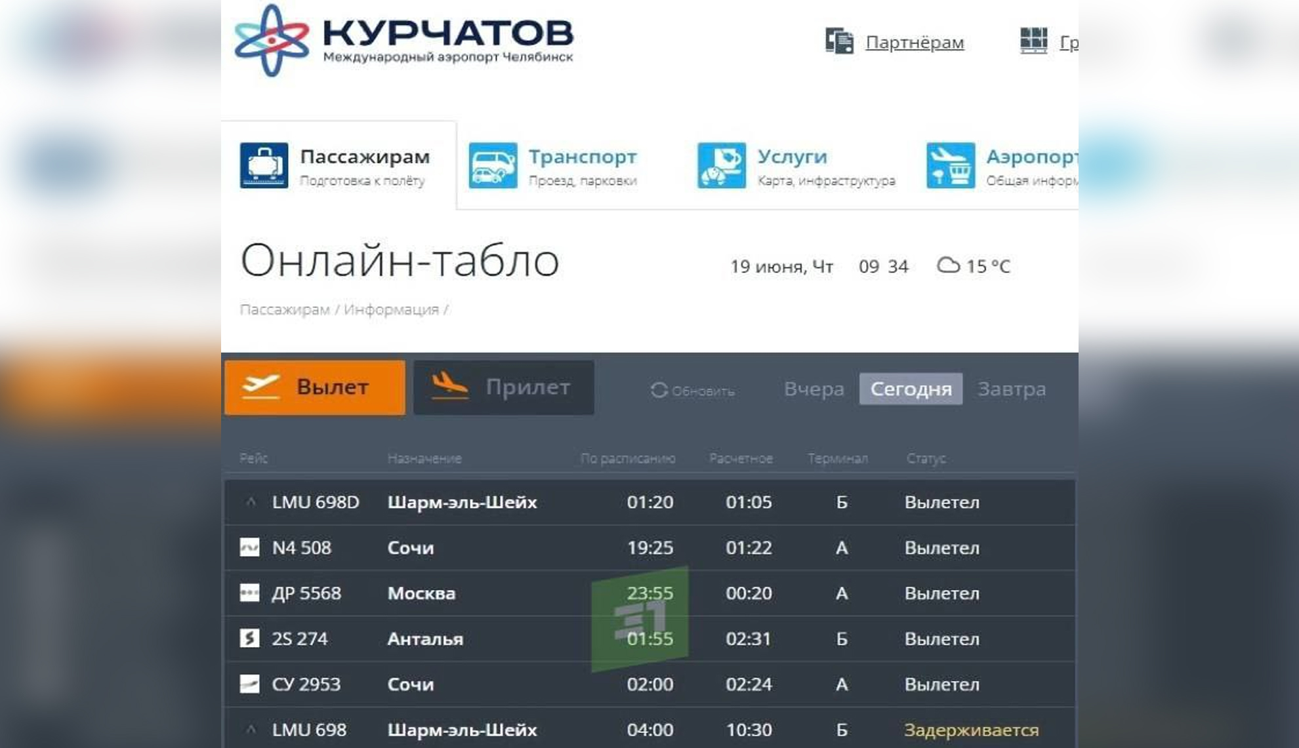Click the Партнёрам documents icon
The height and width of the screenshot is (748, 1299).
click(839, 41)
